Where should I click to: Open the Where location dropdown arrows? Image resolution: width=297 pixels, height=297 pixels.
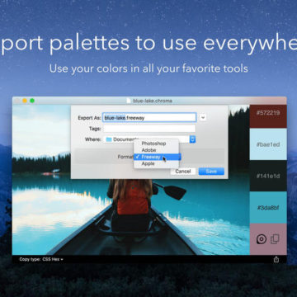[192, 139]
